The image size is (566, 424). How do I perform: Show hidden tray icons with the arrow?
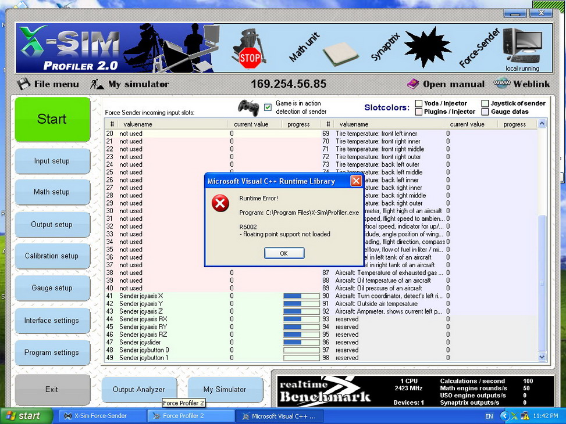pos(504,416)
